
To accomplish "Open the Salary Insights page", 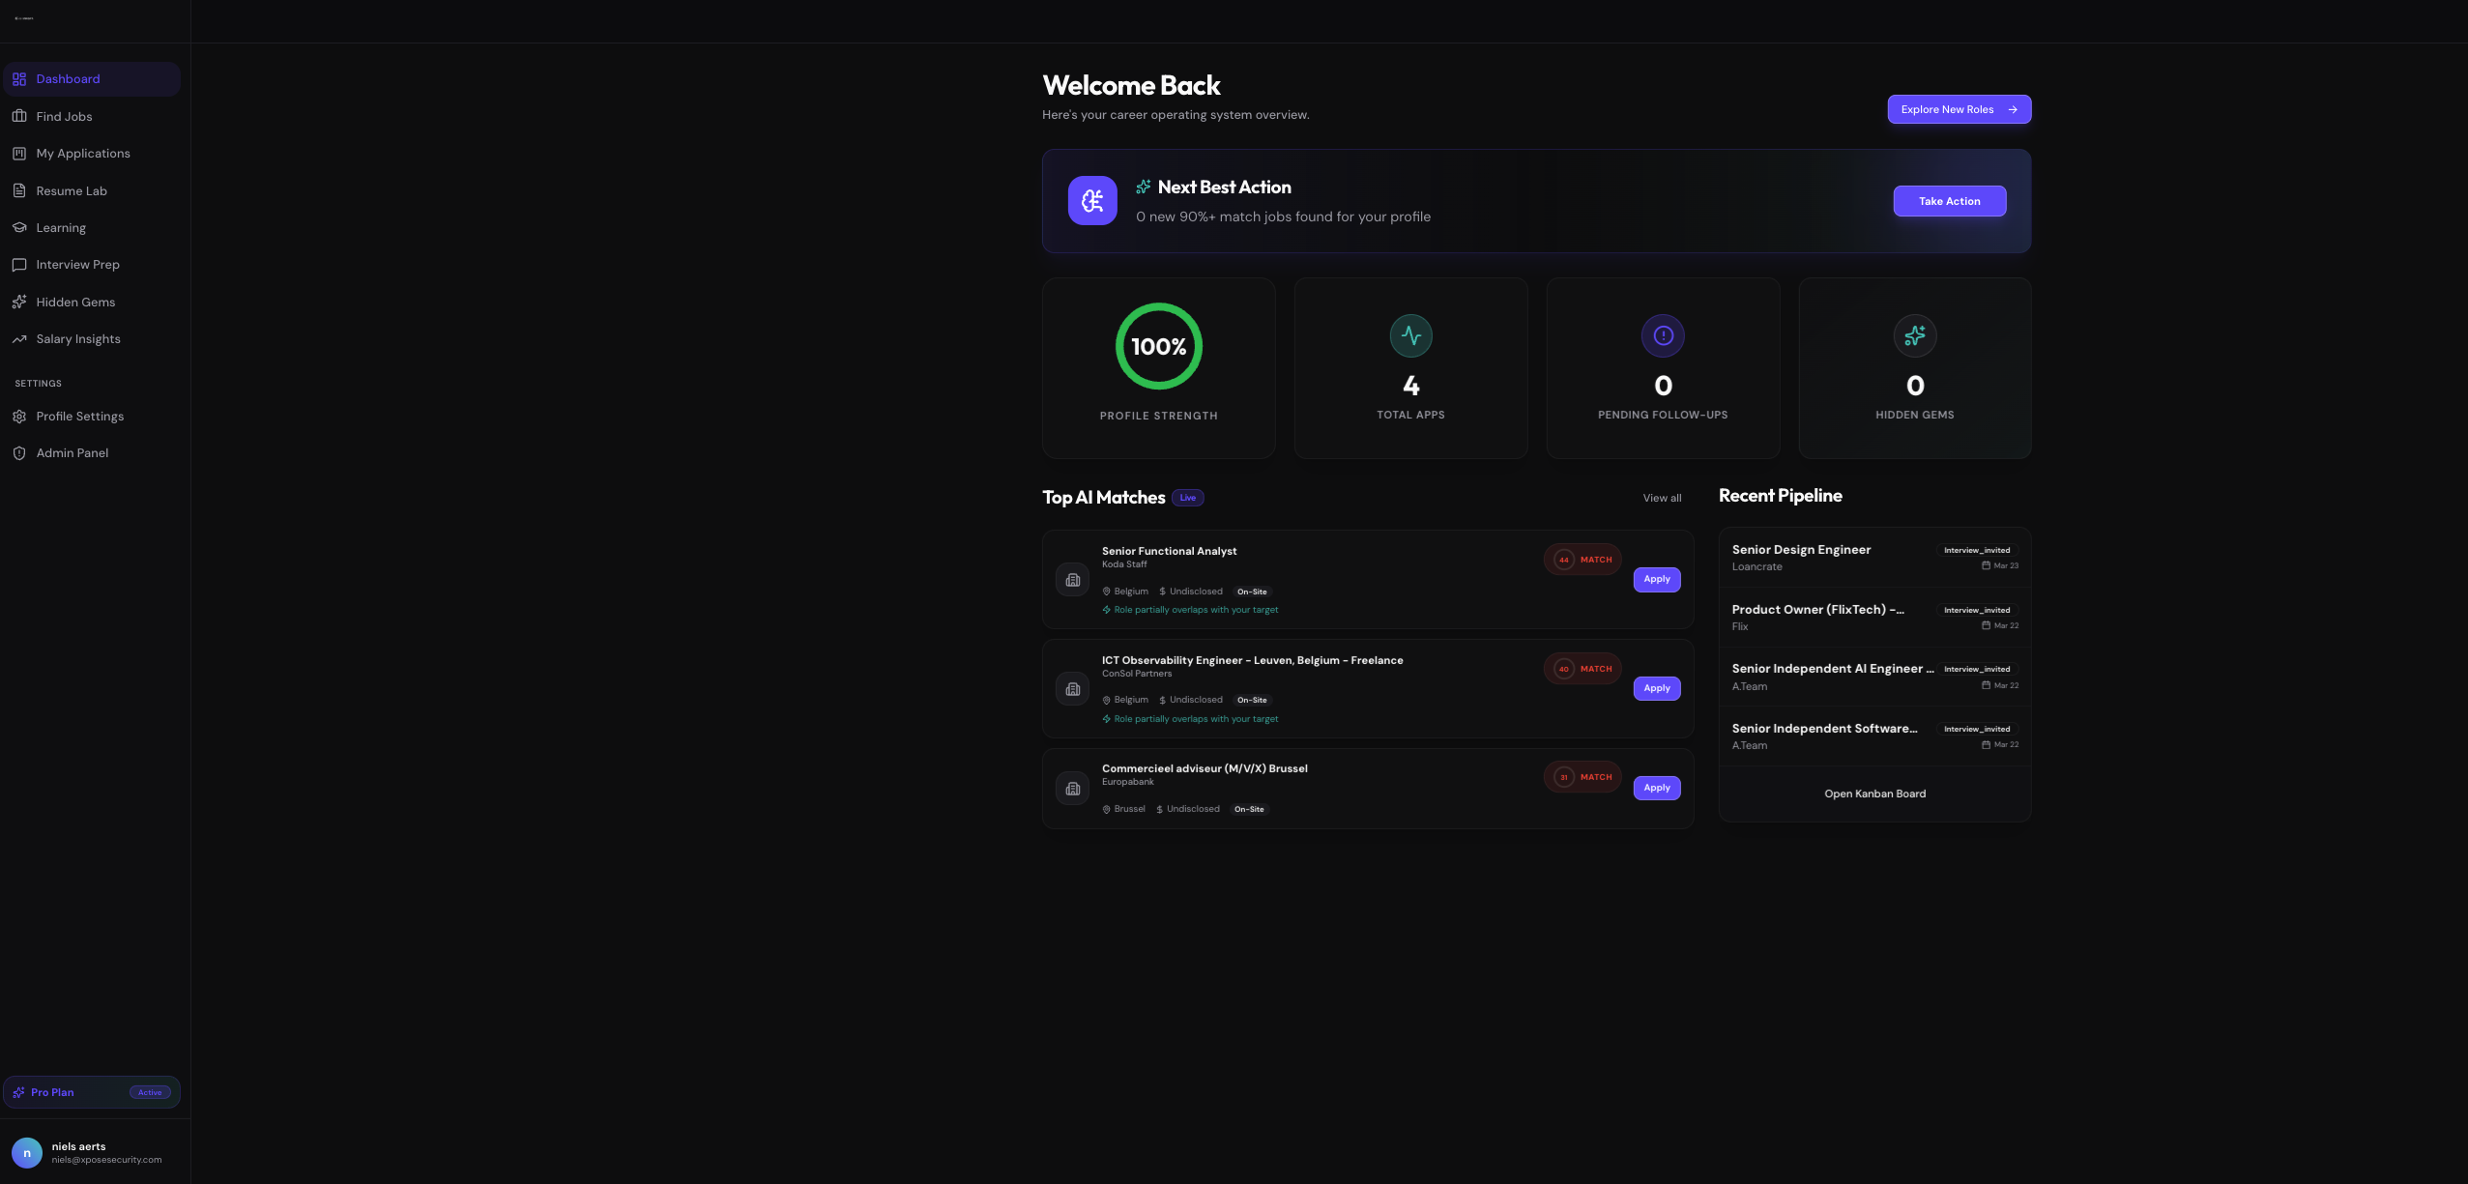I will pyautogui.click(x=78, y=339).
